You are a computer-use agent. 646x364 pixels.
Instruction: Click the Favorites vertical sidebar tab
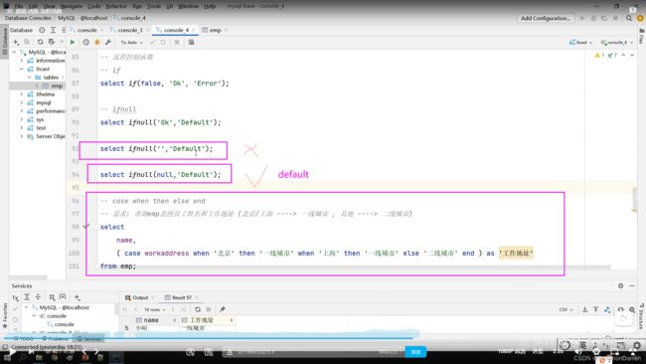point(5,315)
